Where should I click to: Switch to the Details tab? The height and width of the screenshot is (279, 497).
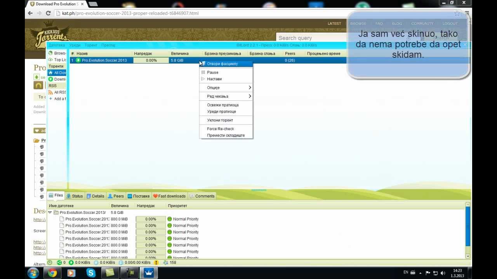click(95, 196)
